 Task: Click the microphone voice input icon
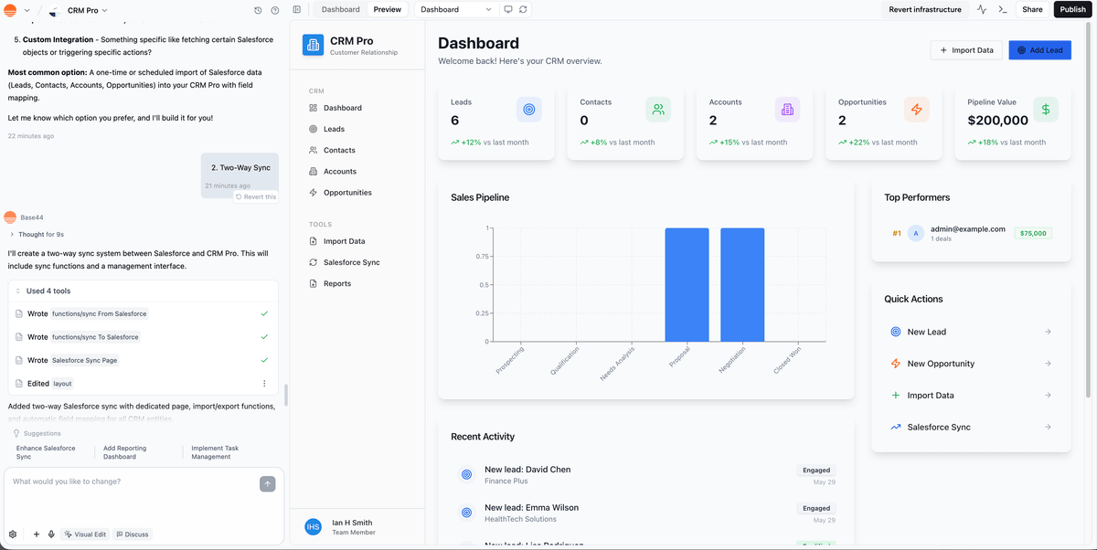pos(51,534)
